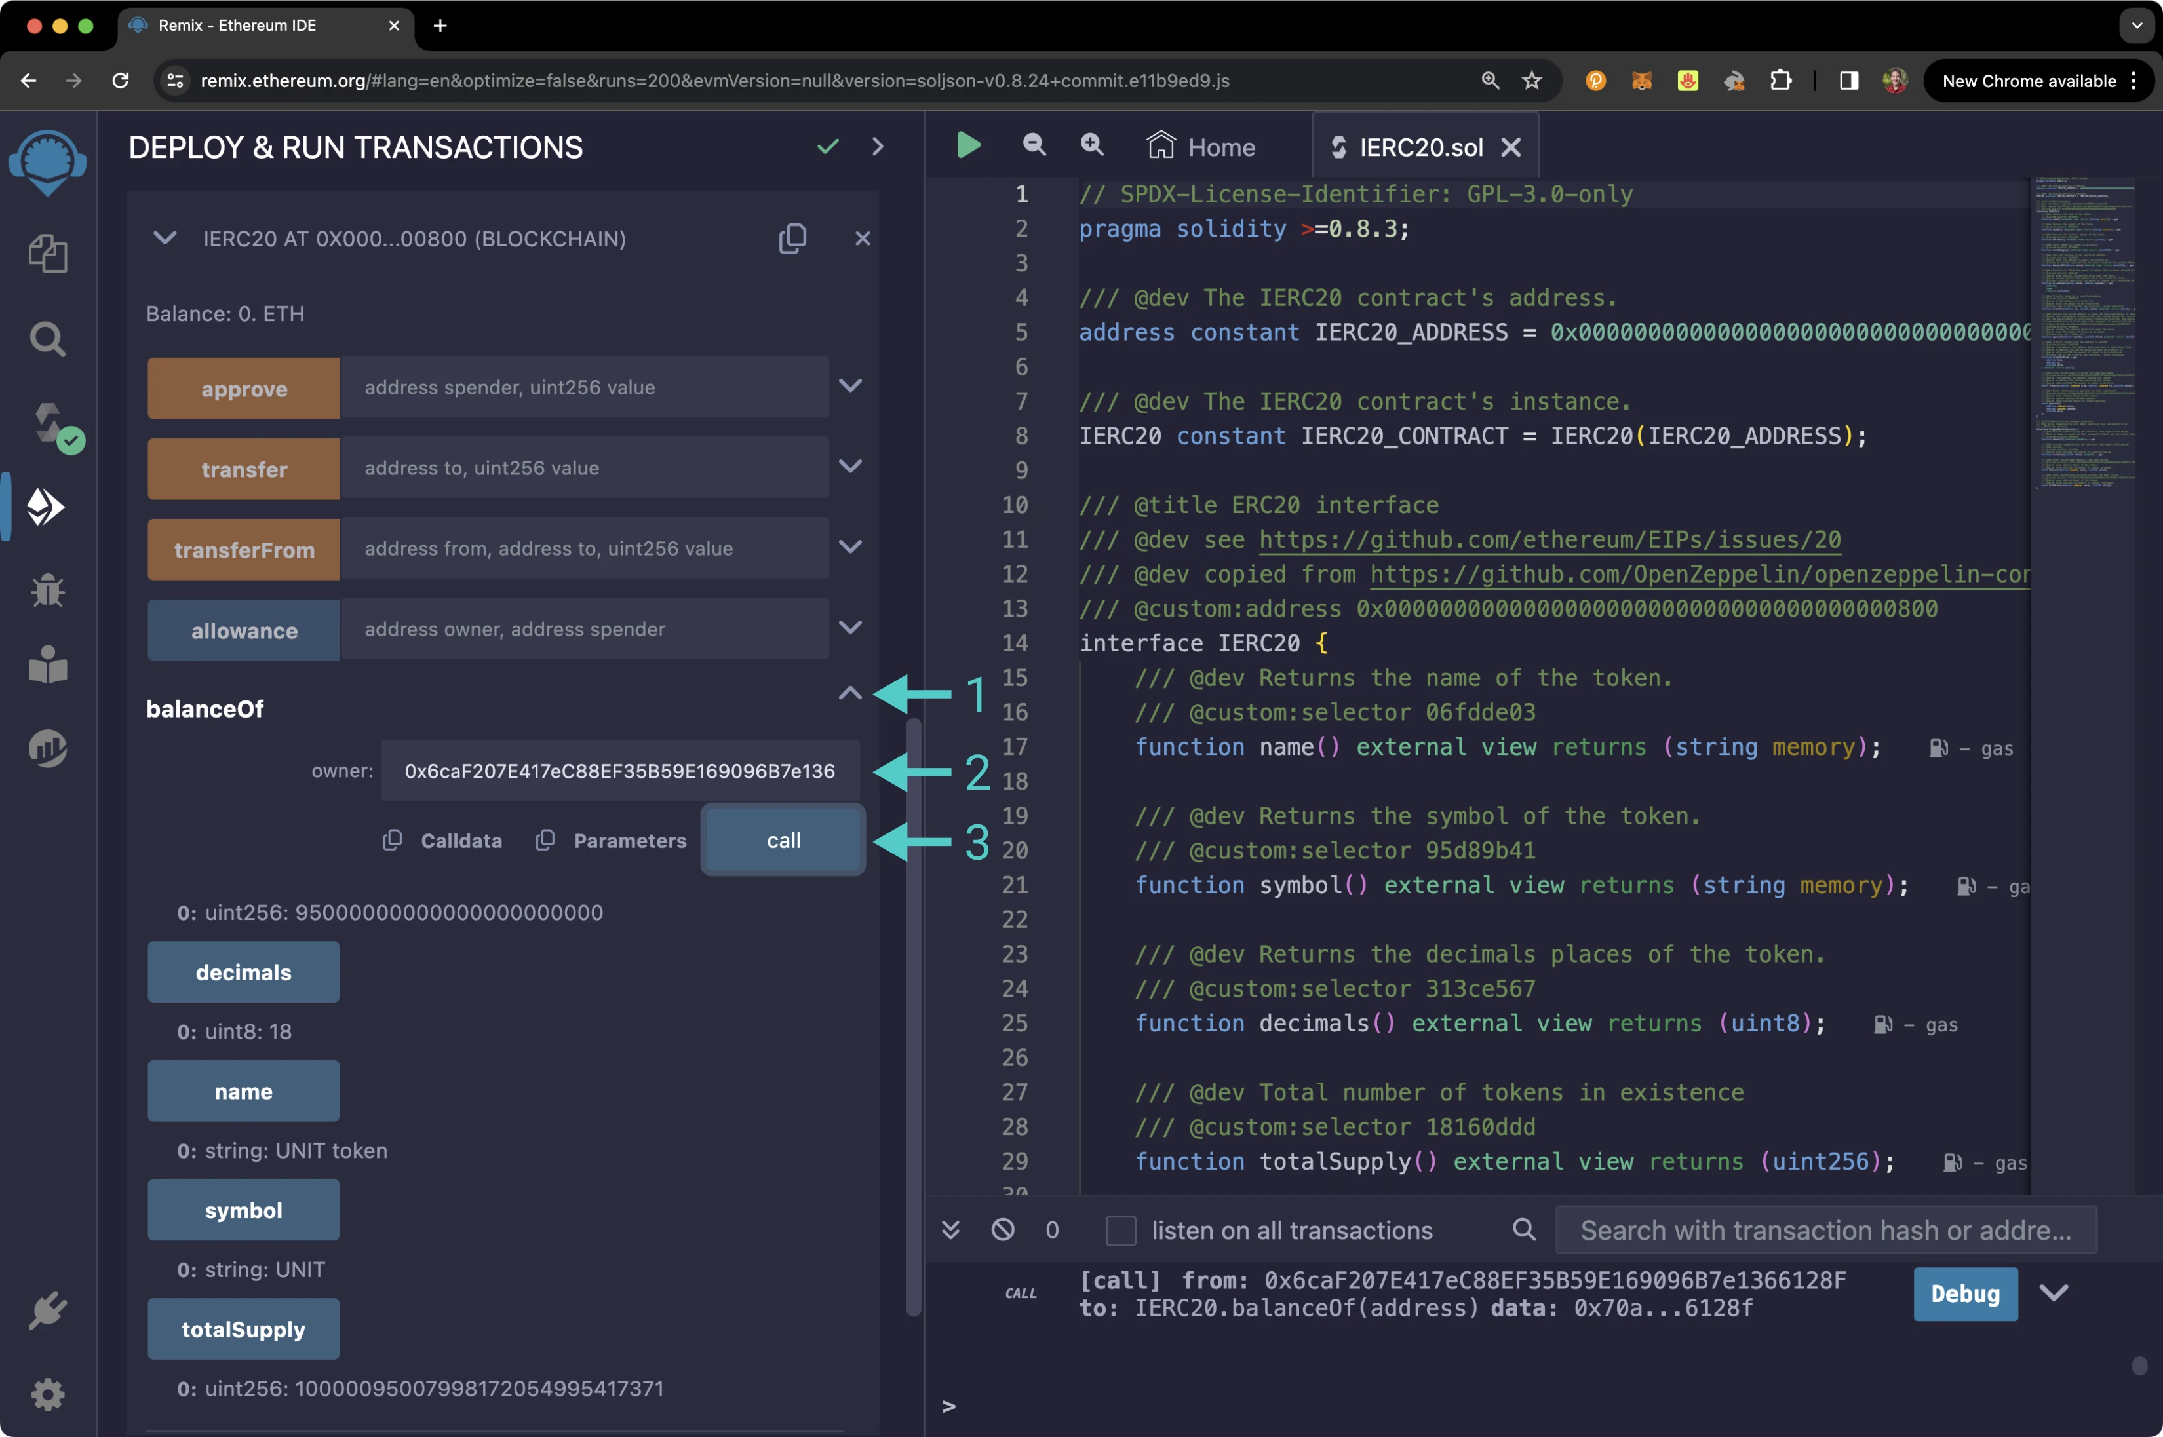Click the name function button
This screenshot has width=2163, height=1437.
244,1090
